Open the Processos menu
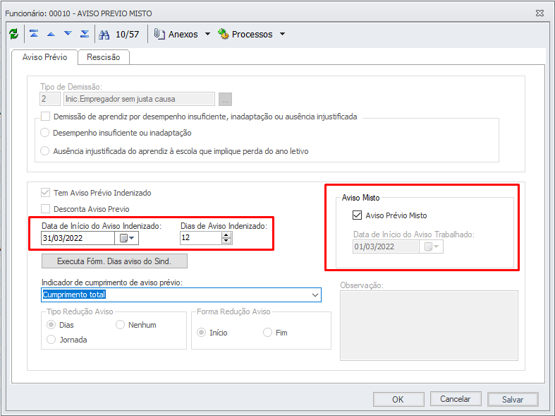The width and height of the screenshot is (555, 416). (252, 35)
